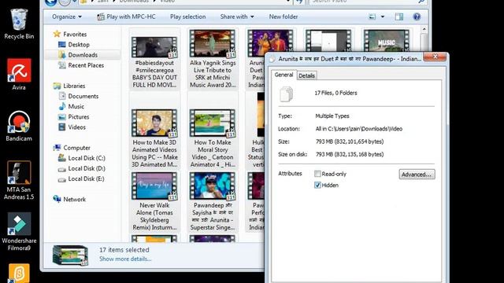
Task: Open the Share with dropdown
Action: coord(237,17)
